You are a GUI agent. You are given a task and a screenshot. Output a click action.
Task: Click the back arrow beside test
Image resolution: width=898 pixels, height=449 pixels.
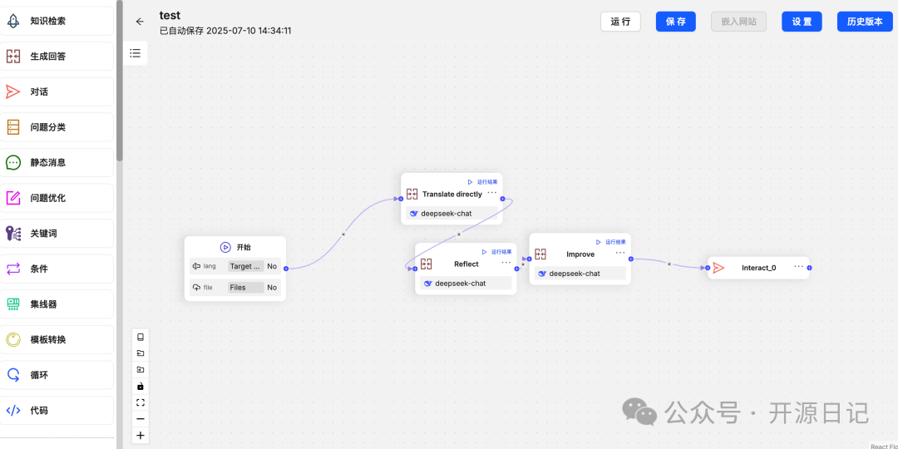(140, 21)
